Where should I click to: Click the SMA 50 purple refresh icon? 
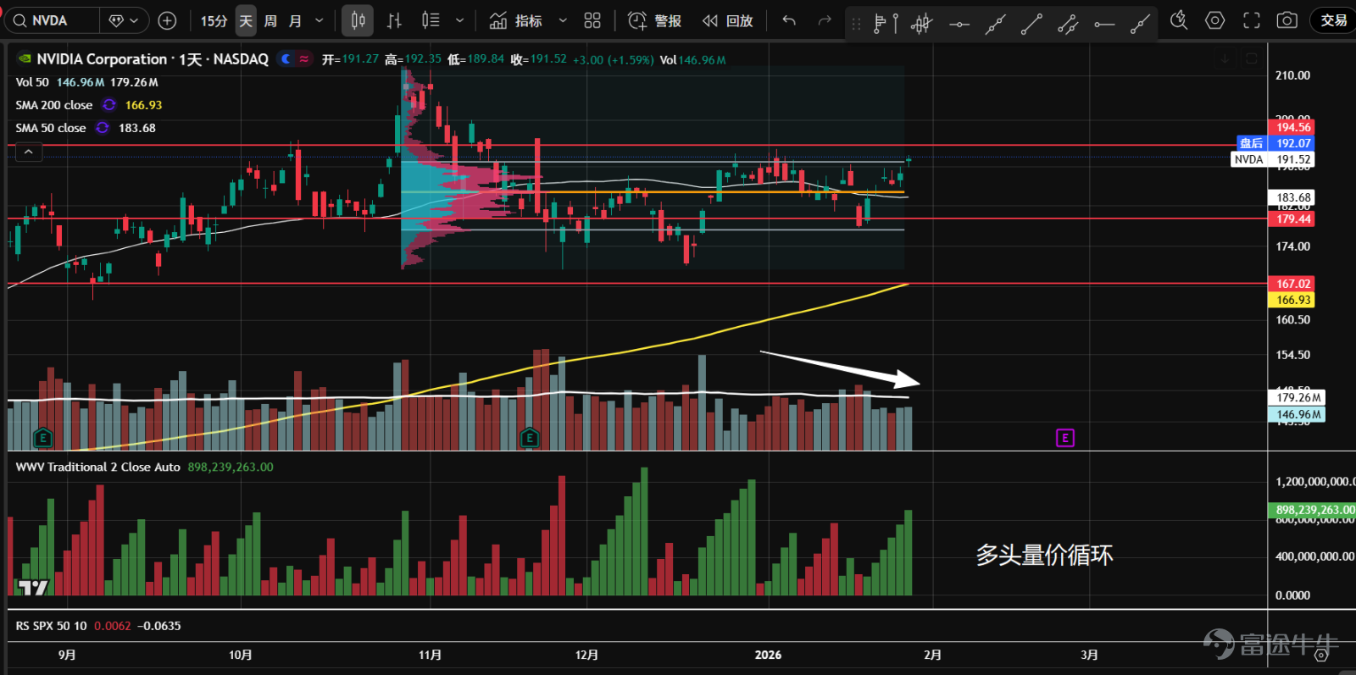coord(103,128)
